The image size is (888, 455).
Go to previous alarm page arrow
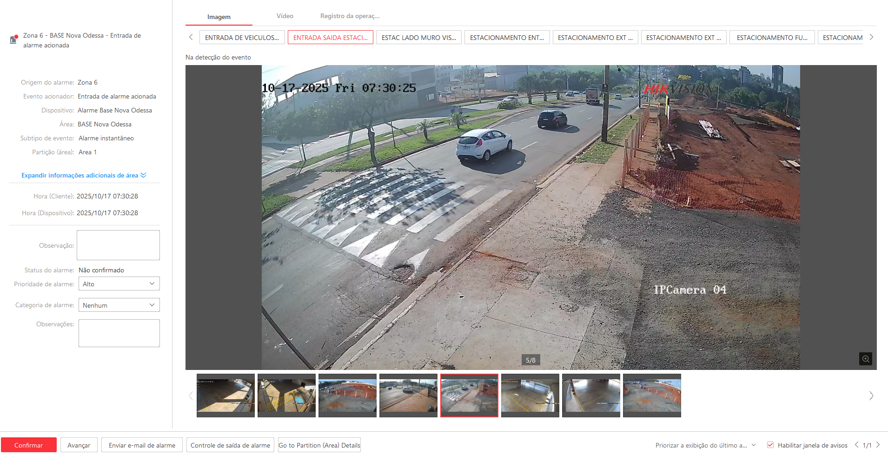click(x=856, y=445)
